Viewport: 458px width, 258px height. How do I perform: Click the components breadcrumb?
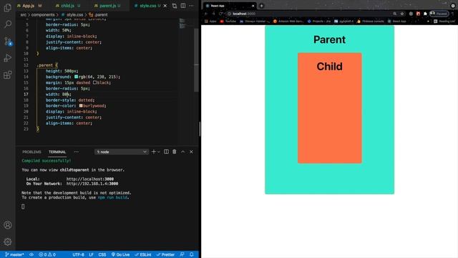[x=43, y=14]
